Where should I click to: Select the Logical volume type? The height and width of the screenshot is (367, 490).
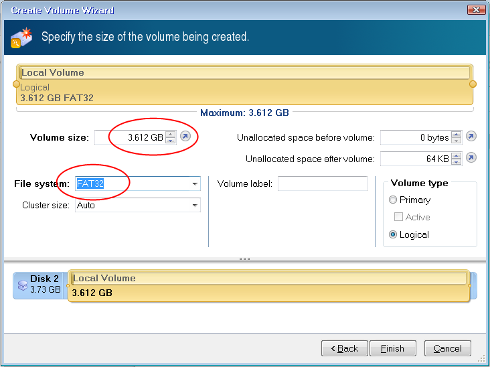pyautogui.click(x=393, y=234)
